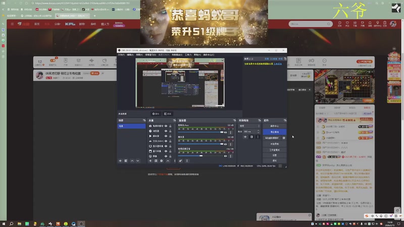Screen dimensions: 404x227
Task: Pop out the sources dock icon
Action: (x=174, y=121)
